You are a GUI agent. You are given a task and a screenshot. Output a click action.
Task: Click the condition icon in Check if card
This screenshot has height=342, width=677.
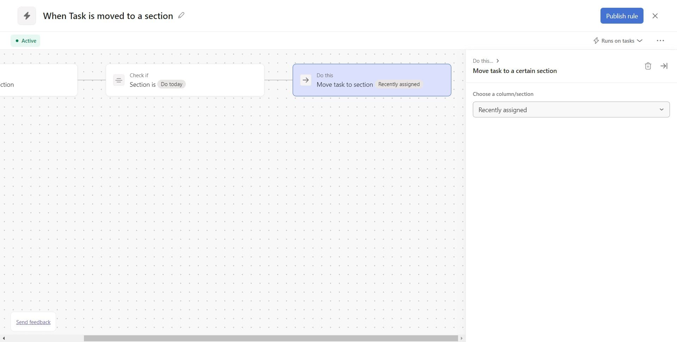coord(119,80)
